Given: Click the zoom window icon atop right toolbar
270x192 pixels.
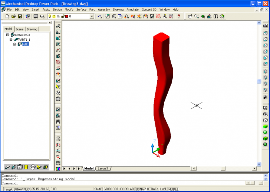Looking at the screenshot, I should click(265, 26).
